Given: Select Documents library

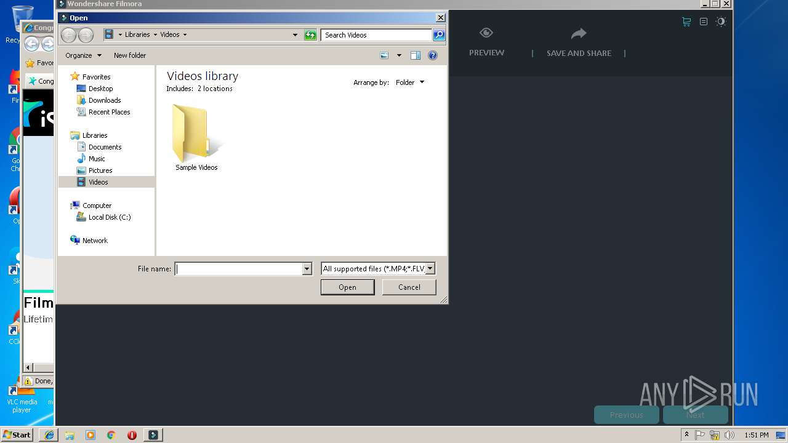Looking at the screenshot, I should (x=105, y=147).
